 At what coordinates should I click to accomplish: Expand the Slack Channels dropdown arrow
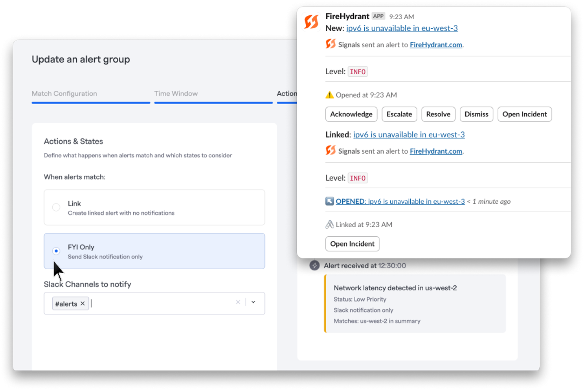point(253,302)
